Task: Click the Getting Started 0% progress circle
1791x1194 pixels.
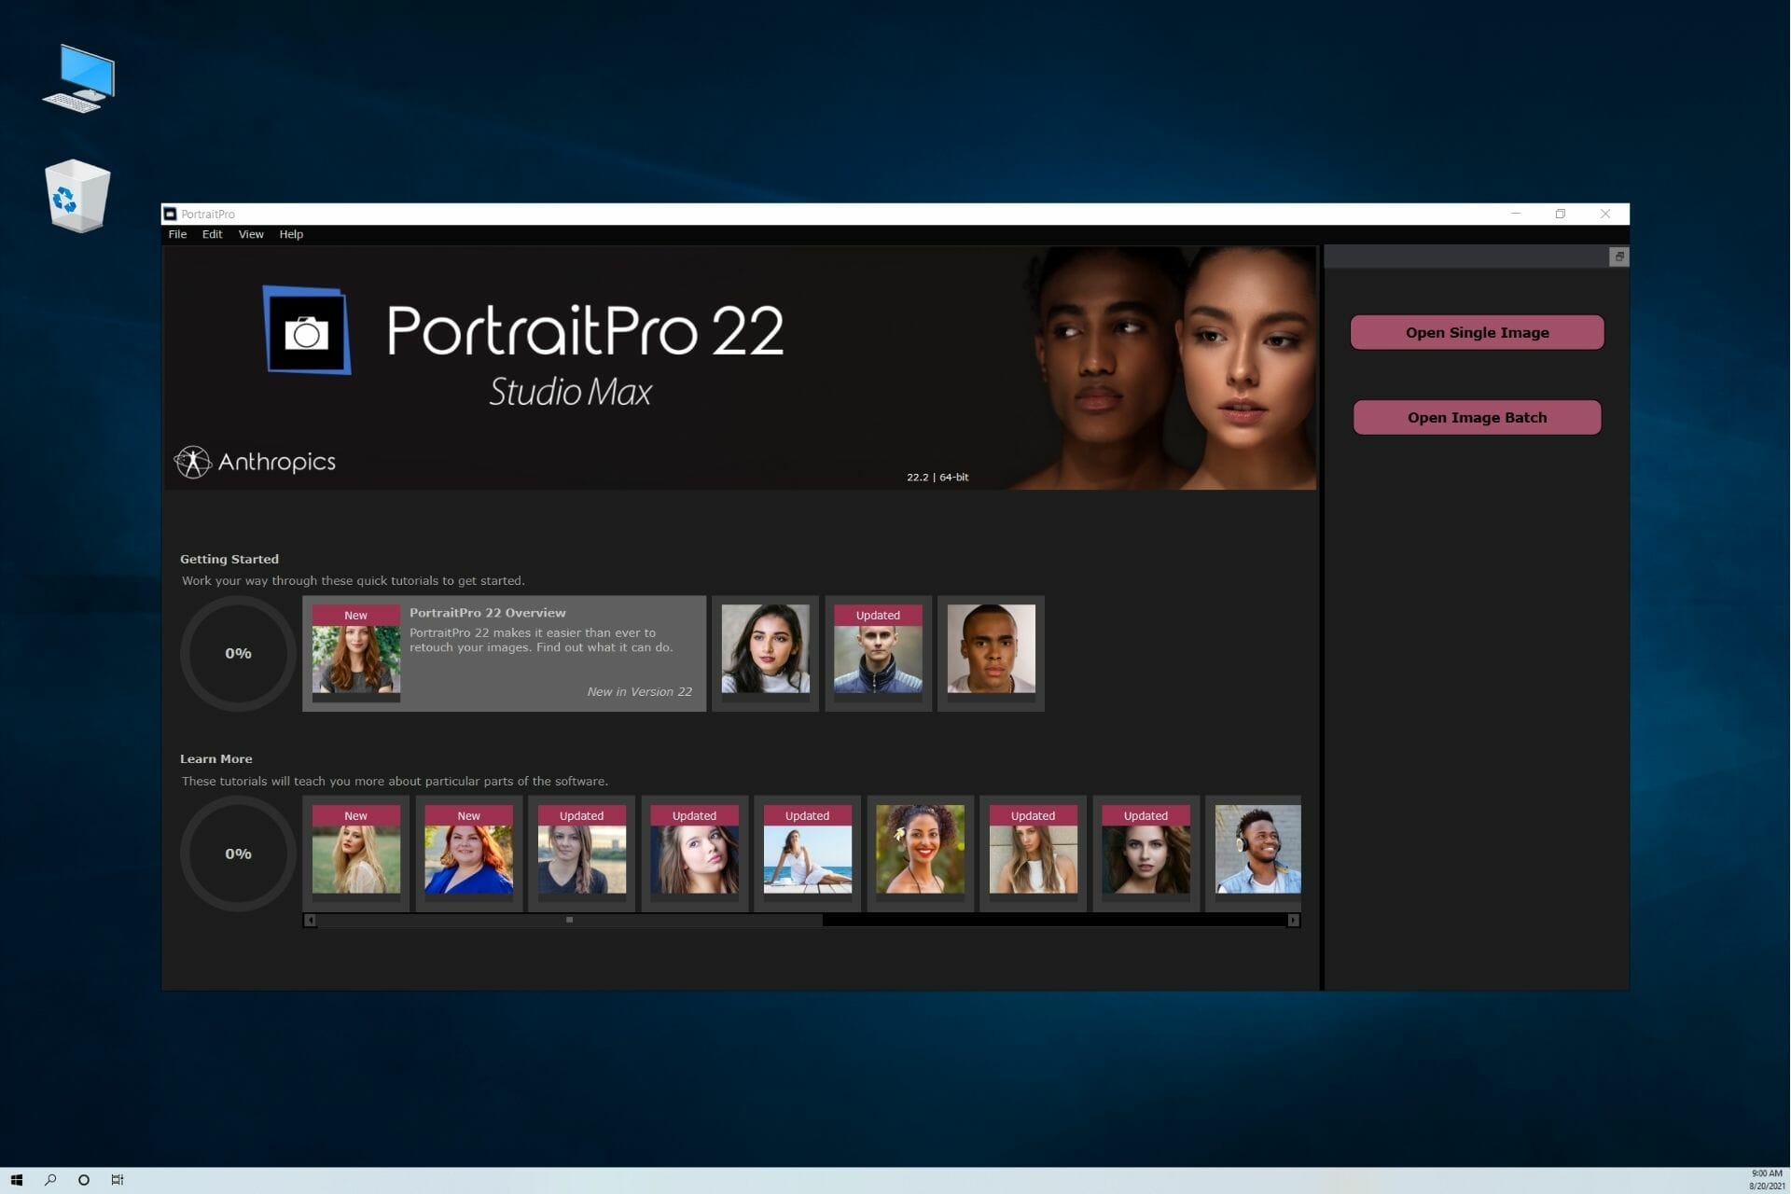Action: (x=238, y=654)
